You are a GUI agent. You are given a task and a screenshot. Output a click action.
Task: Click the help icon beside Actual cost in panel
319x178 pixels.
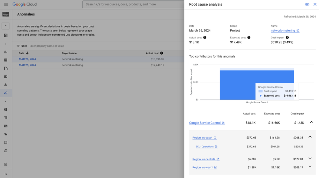(x=205, y=38)
